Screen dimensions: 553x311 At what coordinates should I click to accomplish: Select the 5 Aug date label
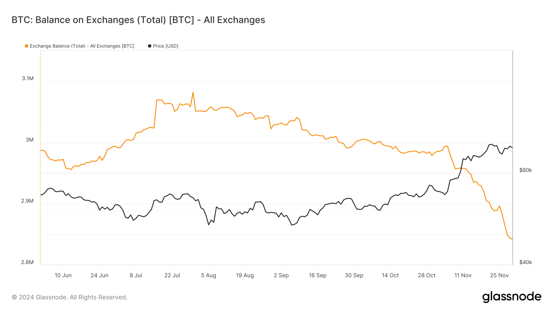pos(209,275)
